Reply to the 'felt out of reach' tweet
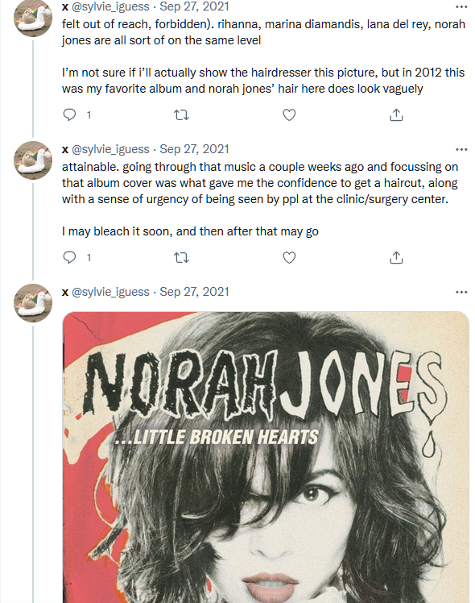475x603 pixels. point(69,115)
